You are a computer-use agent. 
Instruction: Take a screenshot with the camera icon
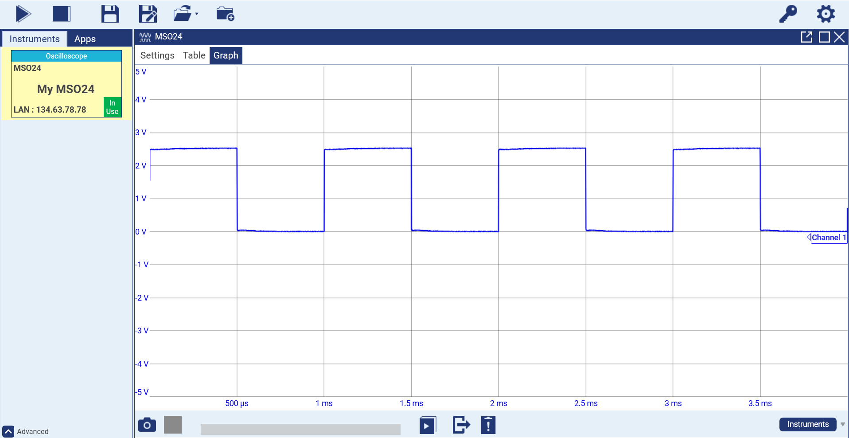click(147, 424)
